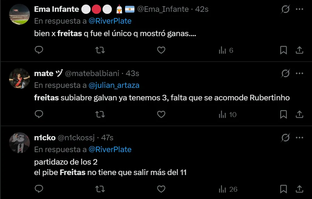Like the tweet by mate

point(161,114)
